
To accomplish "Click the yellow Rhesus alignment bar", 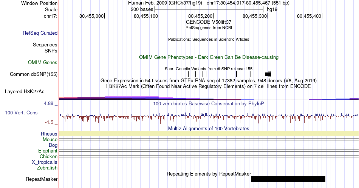I will click(209, 134).
